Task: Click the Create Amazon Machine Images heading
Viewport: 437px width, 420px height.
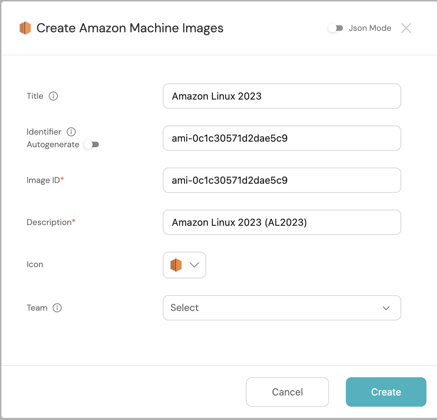Action: tap(130, 28)
